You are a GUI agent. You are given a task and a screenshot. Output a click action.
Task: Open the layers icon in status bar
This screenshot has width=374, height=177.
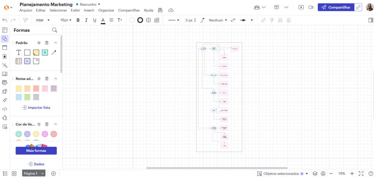coord(315,173)
